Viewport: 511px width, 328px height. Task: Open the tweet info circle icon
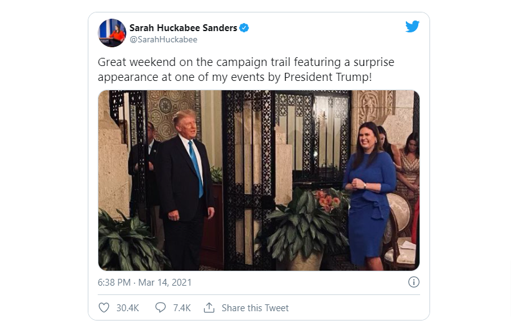413,282
